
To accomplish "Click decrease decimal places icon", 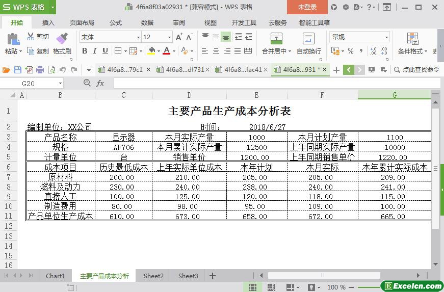I will (x=384, y=51).
